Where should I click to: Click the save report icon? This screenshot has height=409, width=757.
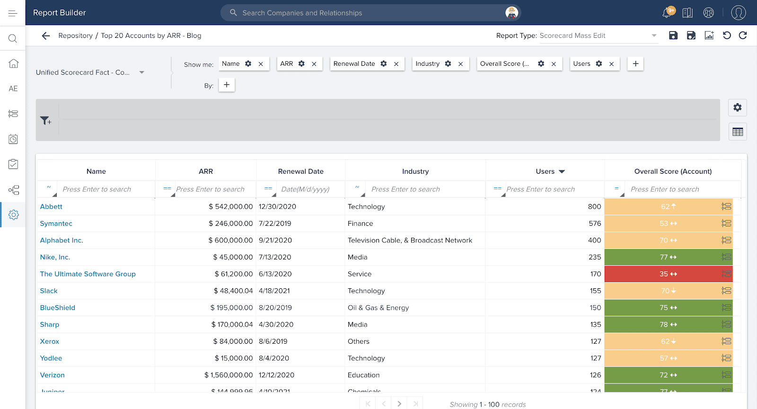coord(673,36)
